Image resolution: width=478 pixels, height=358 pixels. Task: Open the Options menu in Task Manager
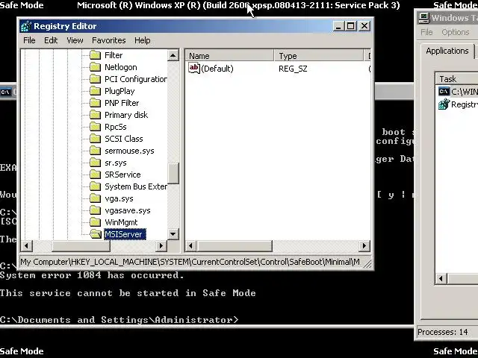pyautogui.click(x=456, y=32)
